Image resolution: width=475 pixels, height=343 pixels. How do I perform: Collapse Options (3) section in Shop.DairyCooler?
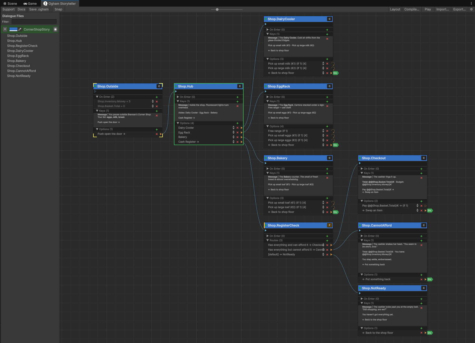[268, 59]
